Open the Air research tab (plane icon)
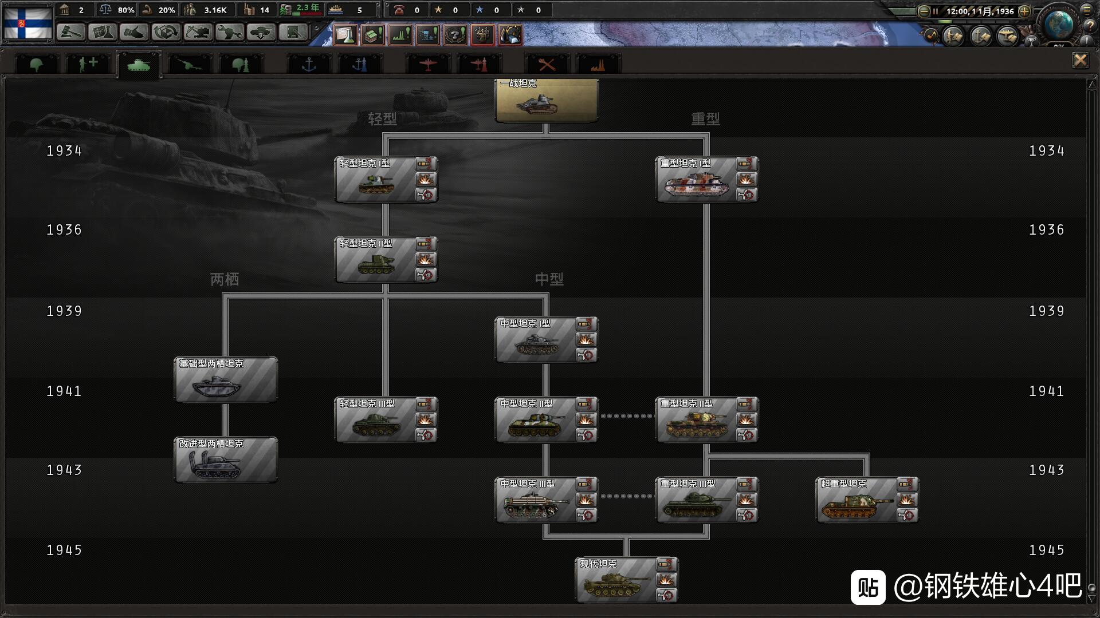Screen dimensions: 1100x618 coord(428,64)
